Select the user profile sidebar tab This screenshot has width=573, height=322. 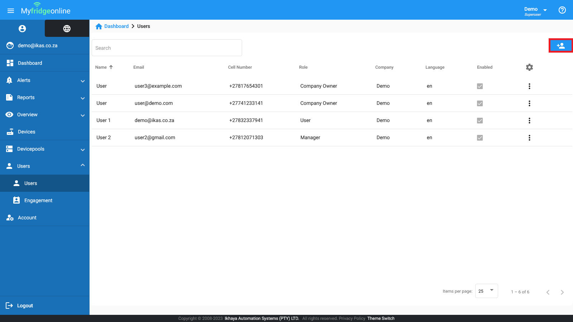(22, 29)
